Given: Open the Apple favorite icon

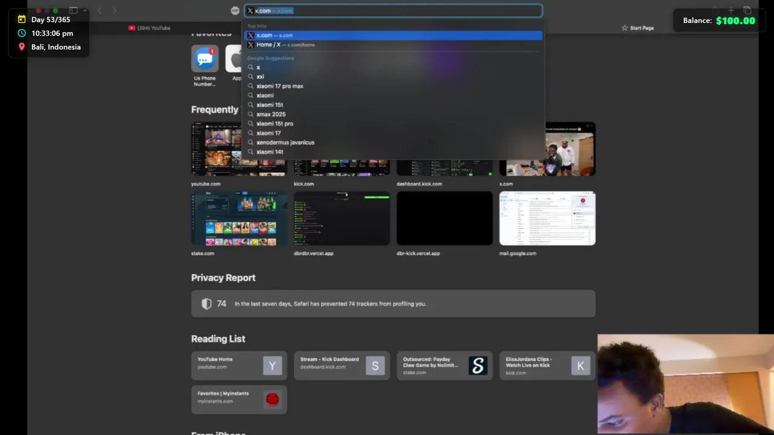Looking at the screenshot, I should (x=235, y=59).
